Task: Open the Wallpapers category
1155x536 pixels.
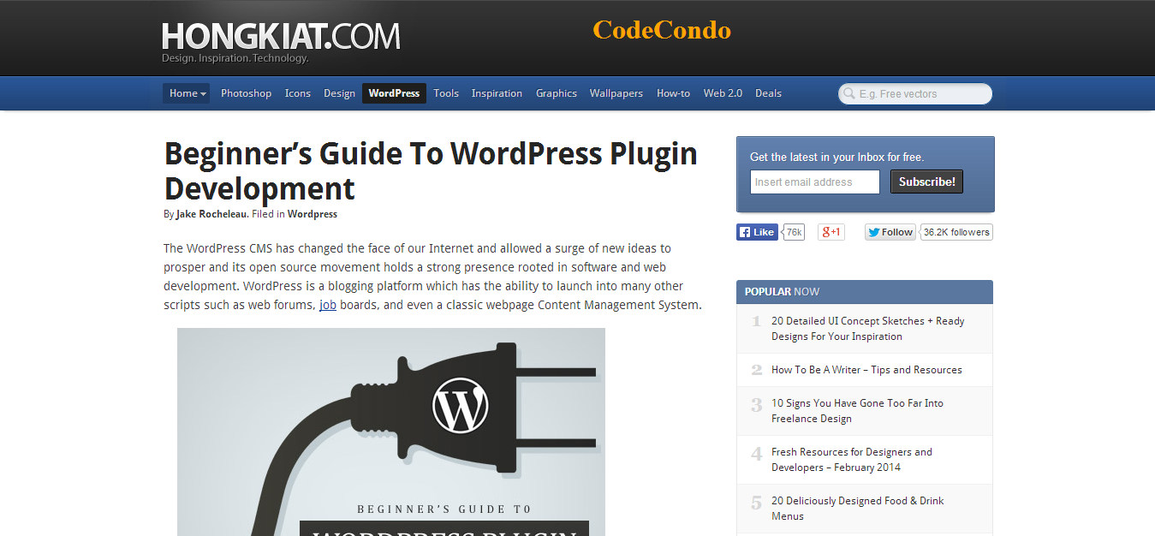Action: (616, 93)
